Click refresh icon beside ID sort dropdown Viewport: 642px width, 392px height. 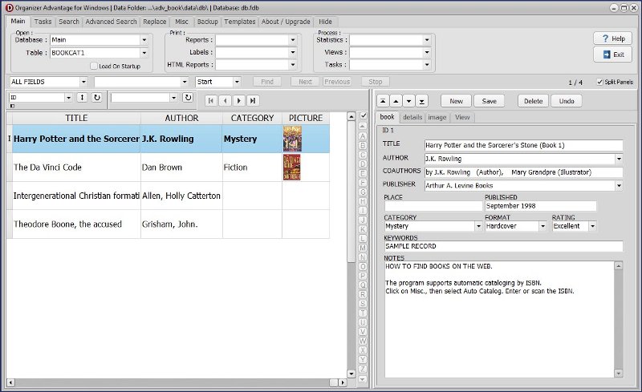(x=96, y=98)
